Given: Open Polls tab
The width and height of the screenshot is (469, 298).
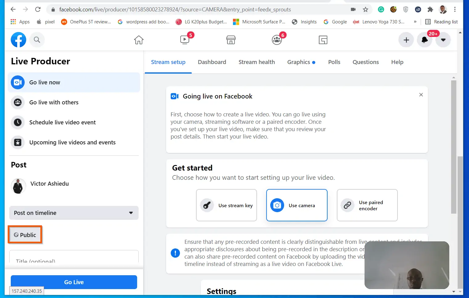Looking at the screenshot, I should (x=334, y=62).
